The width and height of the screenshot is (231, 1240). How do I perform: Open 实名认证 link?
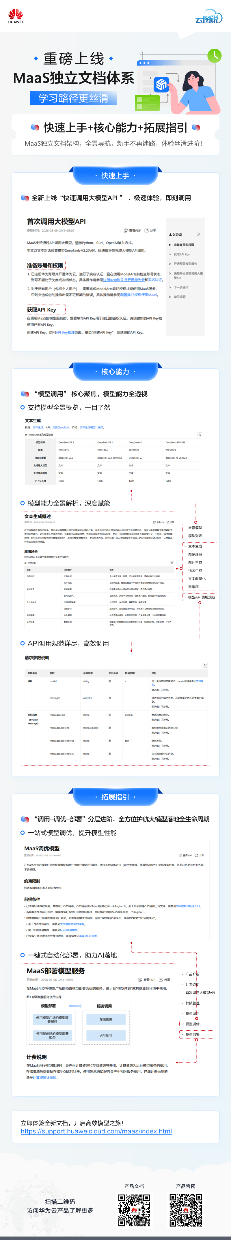[155, 280]
